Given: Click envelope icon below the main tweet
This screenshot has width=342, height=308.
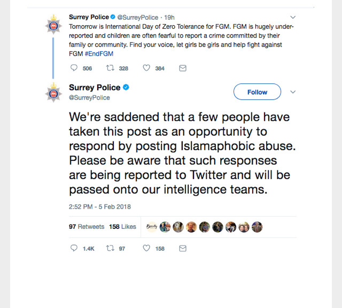Looking at the screenshot, I should click(x=183, y=249).
